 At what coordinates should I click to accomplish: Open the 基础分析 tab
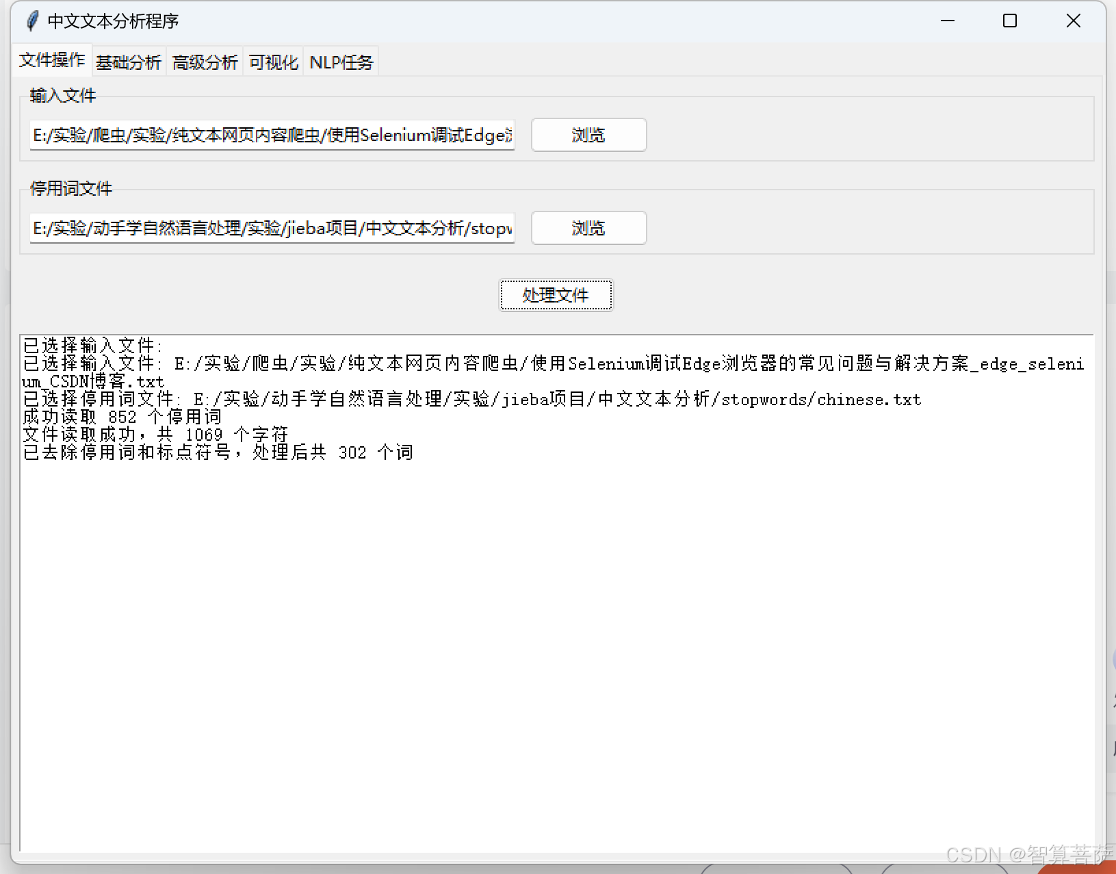click(129, 63)
